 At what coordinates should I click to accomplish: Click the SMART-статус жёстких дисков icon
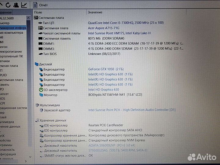coord(42,156)
